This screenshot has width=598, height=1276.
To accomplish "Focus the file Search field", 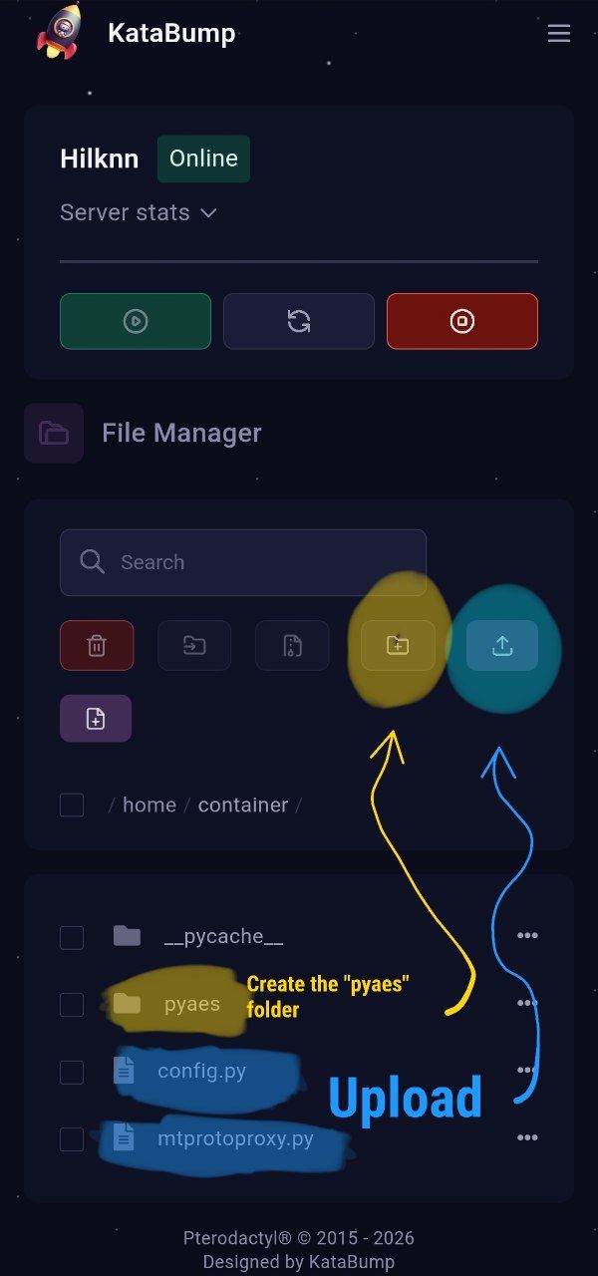I will point(243,562).
